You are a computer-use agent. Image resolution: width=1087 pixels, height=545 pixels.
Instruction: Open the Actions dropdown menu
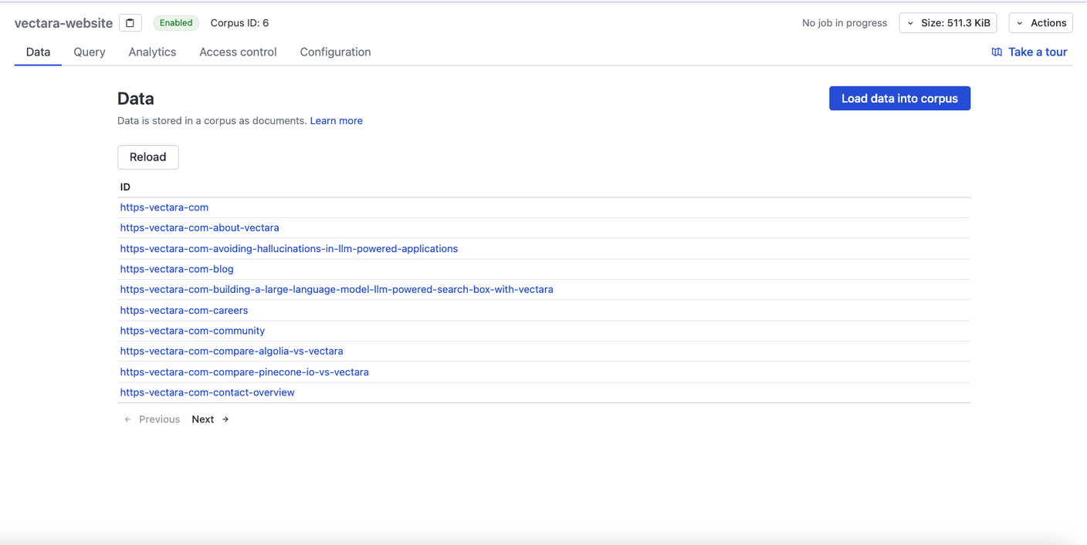1040,23
